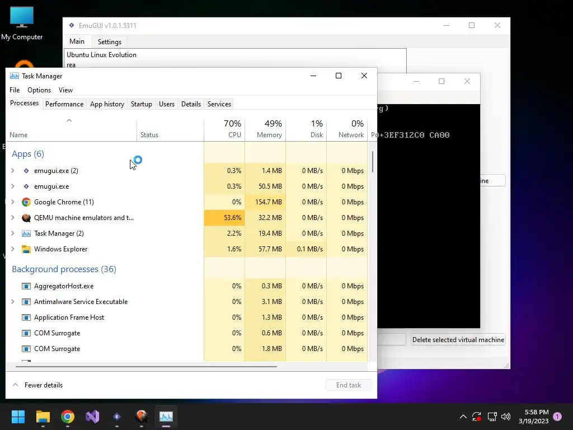
Task: Click the Task Manager title bar icon
Action: 14,76
